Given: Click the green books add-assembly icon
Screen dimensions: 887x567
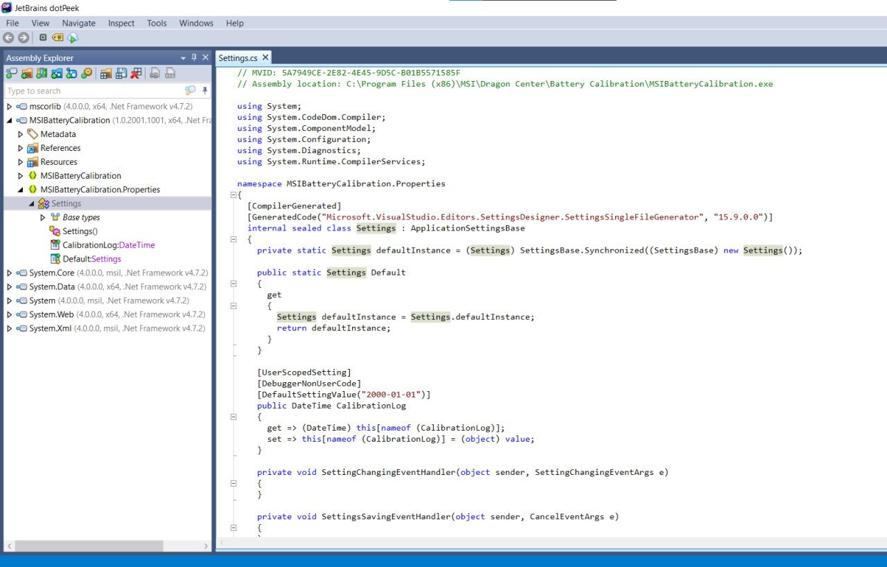Looking at the screenshot, I should pyautogui.click(x=42, y=73).
